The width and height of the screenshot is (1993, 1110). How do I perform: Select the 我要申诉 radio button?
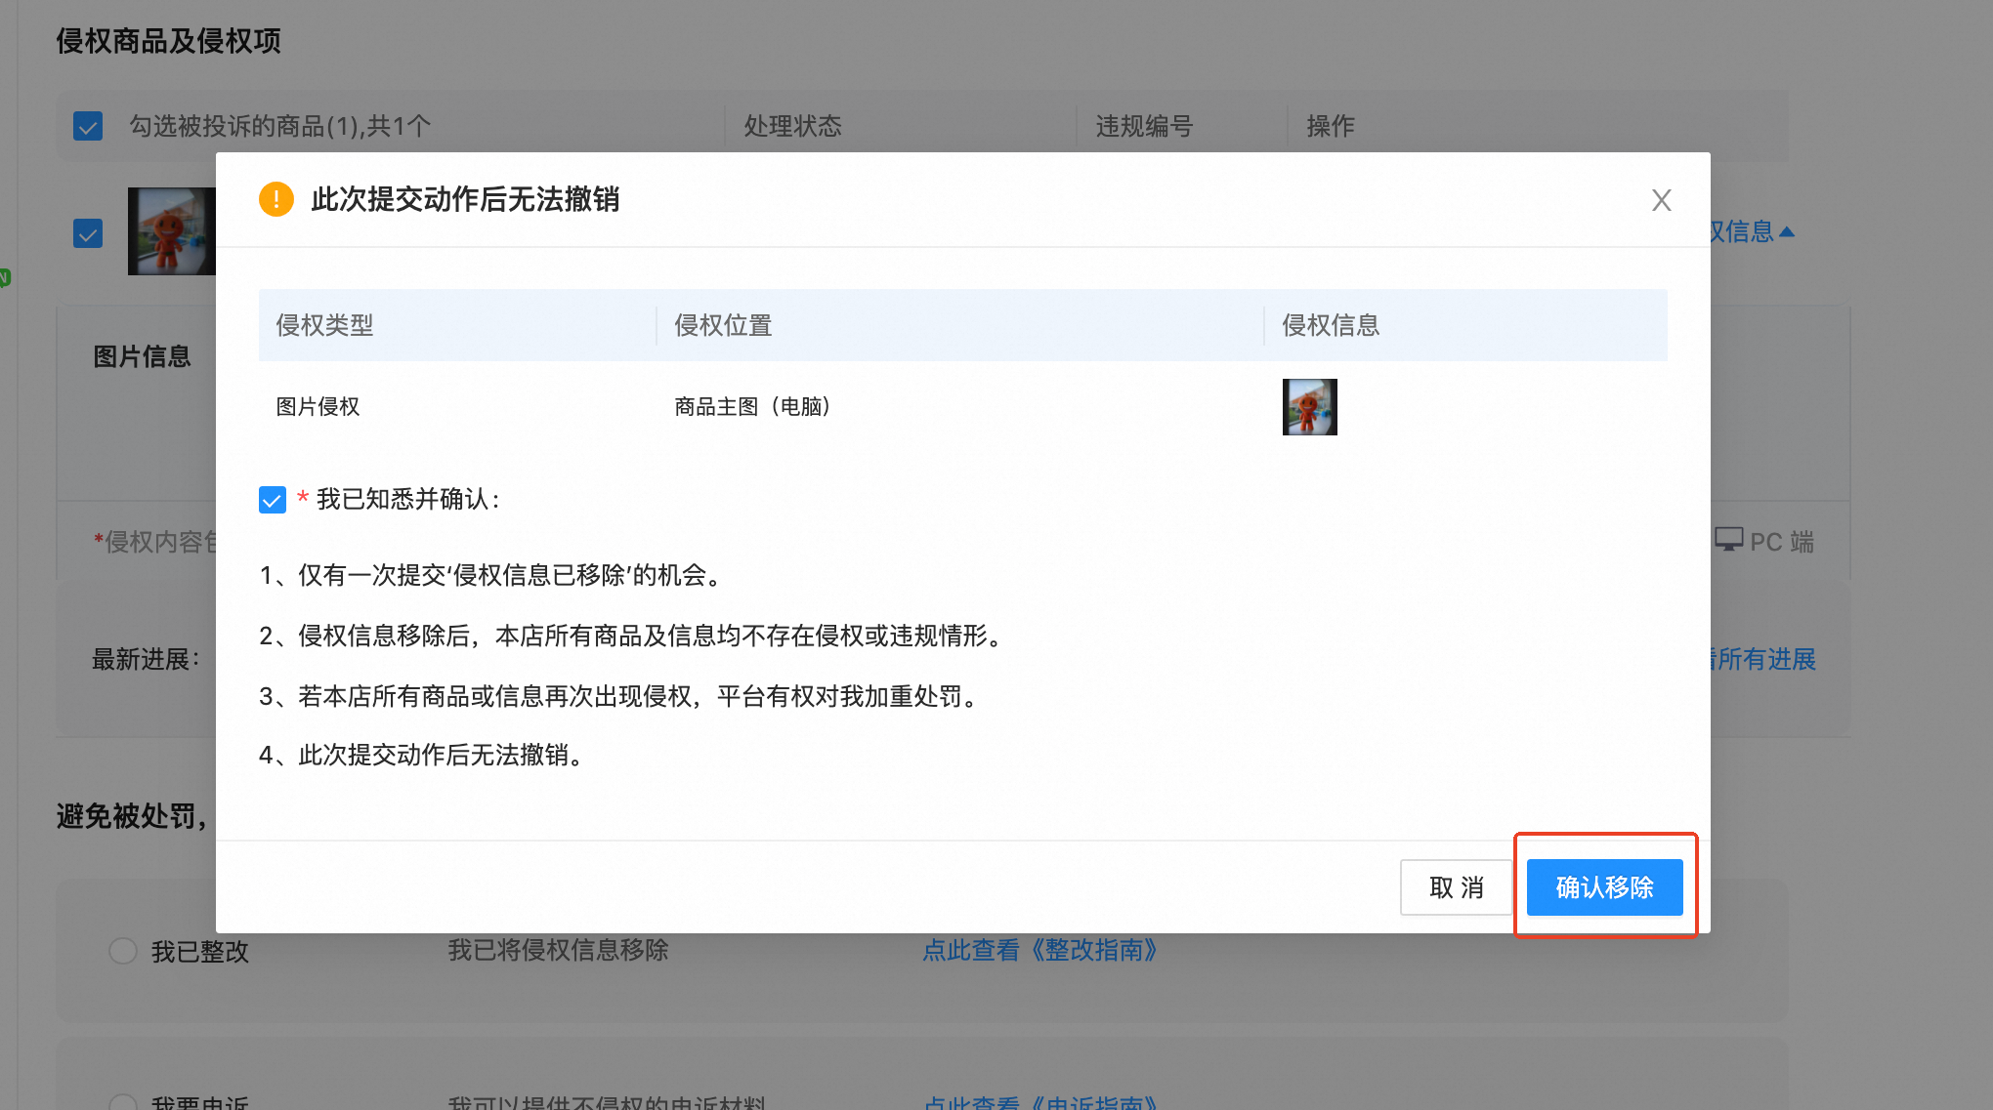123,1102
